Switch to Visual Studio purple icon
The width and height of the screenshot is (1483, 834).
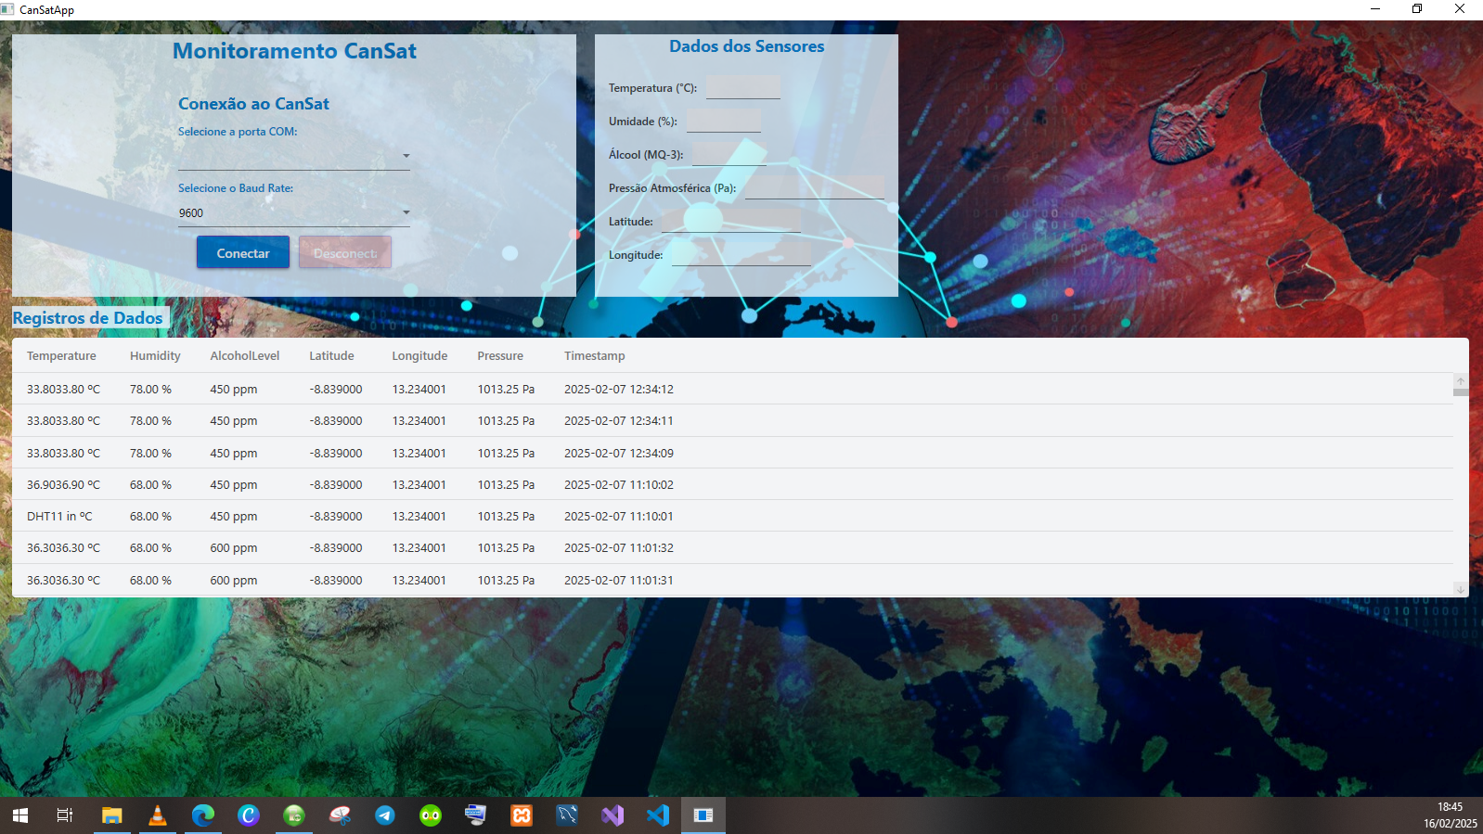coord(613,815)
